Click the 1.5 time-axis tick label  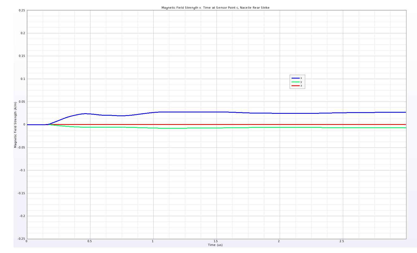[216, 241]
